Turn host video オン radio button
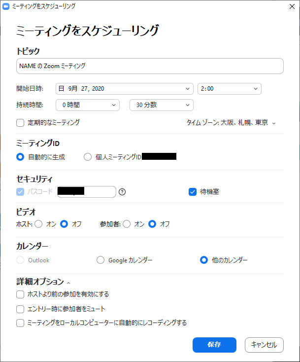Viewport: 300px width, 362px height. pos(38,224)
